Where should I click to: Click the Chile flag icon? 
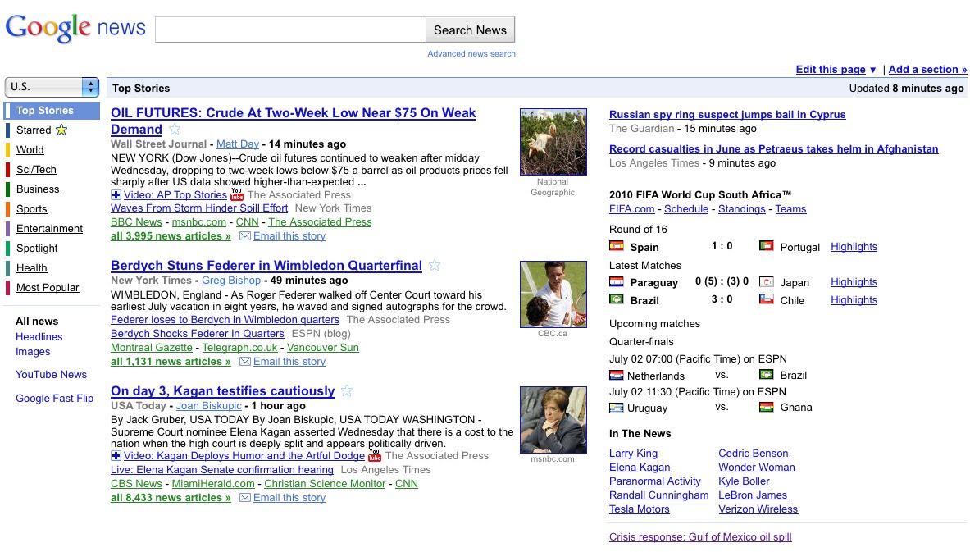pos(767,299)
